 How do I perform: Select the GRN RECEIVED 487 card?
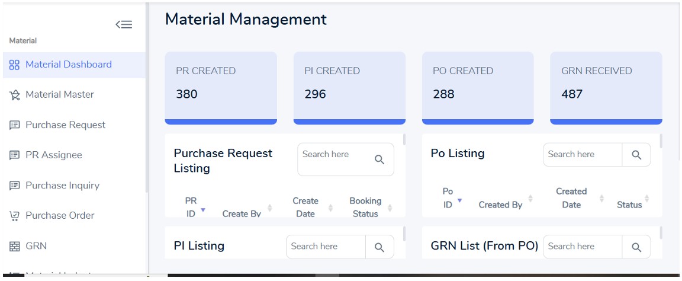click(x=606, y=88)
